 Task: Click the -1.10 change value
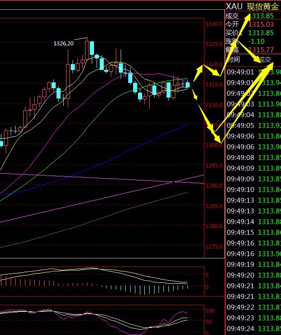(x=256, y=41)
